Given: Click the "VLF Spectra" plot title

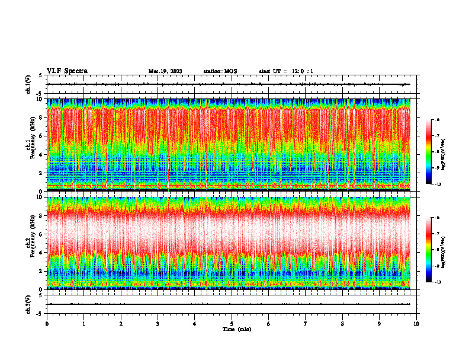Looking at the screenshot, I should 67,71.
